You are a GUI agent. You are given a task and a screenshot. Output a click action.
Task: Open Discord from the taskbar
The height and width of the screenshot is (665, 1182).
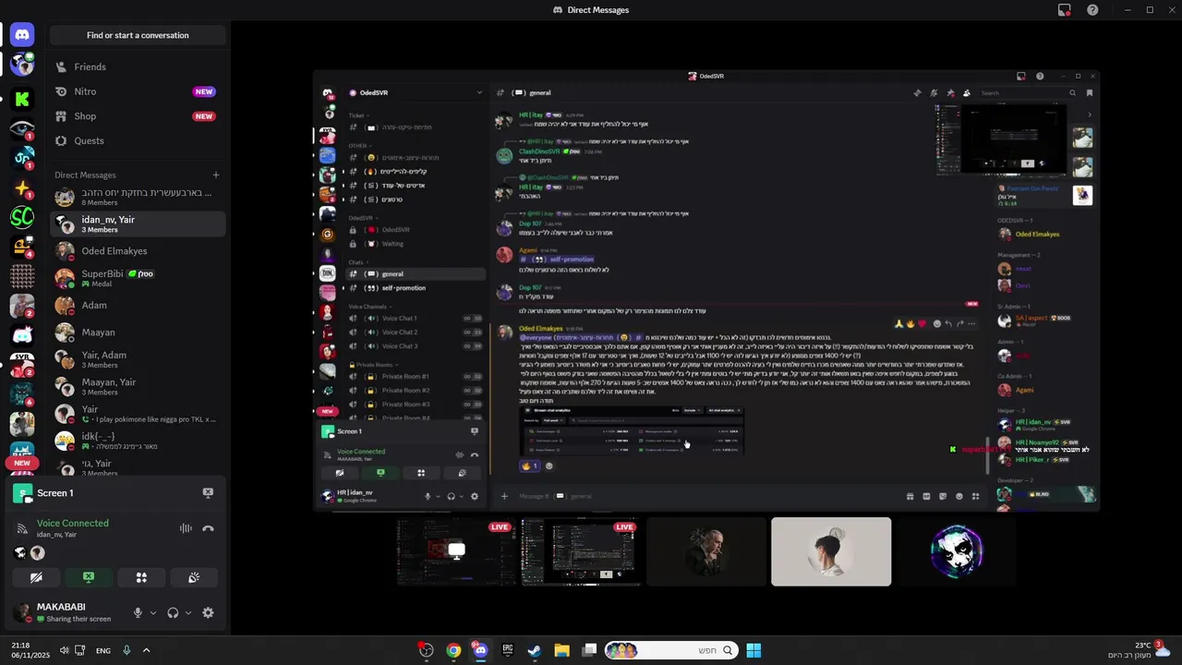click(x=480, y=650)
